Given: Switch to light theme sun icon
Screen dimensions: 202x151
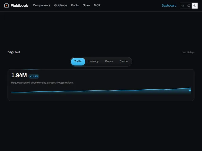Looking at the screenshot, I should coord(183,6).
